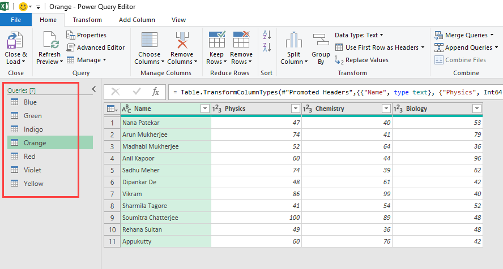
Task: Click Name column text type icon
Action: 126,109
